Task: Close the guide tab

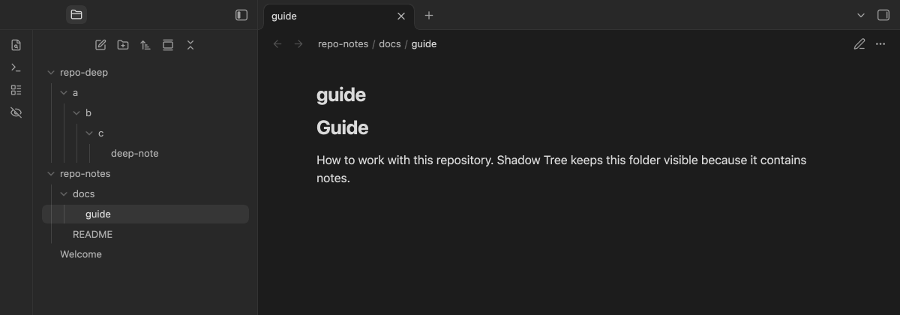Action: 400,16
